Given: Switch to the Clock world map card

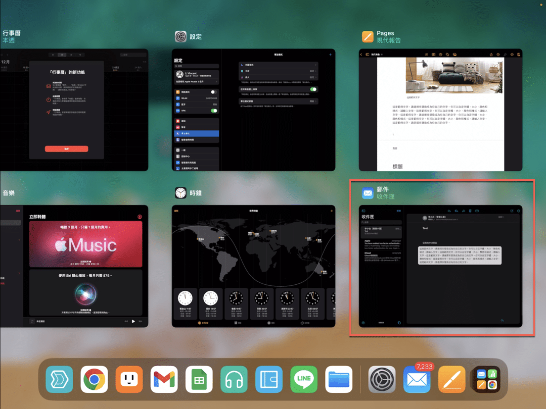Looking at the screenshot, I should click(x=253, y=266).
